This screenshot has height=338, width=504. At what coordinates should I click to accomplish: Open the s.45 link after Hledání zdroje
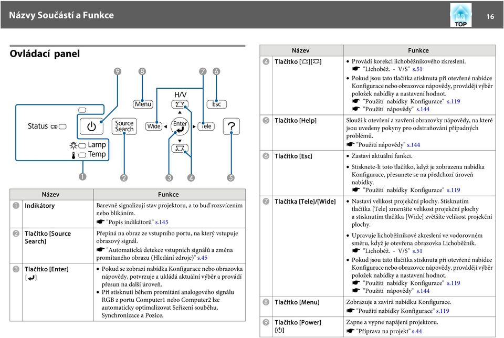tap(202, 258)
